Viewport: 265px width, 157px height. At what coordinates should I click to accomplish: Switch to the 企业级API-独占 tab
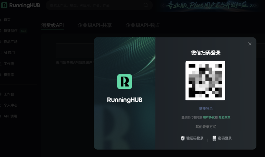coord(143,25)
